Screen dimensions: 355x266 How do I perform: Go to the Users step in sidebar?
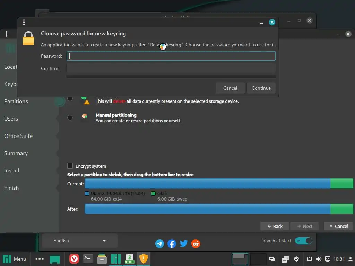click(11, 119)
